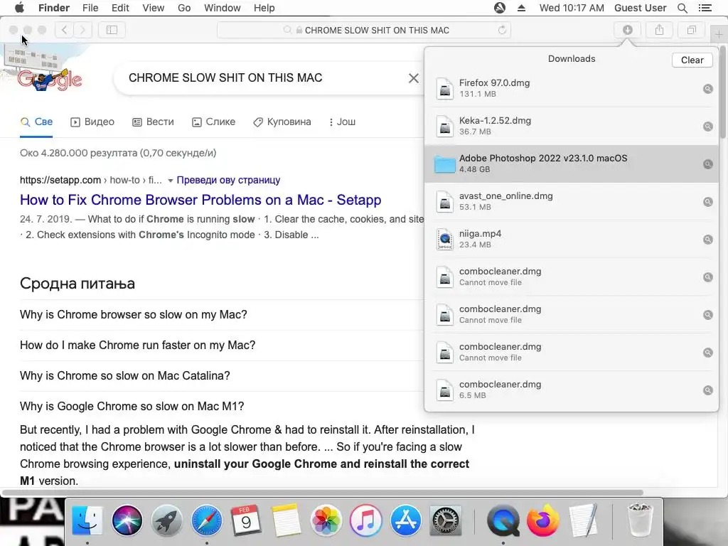Image resolution: width=728 pixels, height=546 pixels.
Task: Open Finder from the Dock
Action: 87,520
